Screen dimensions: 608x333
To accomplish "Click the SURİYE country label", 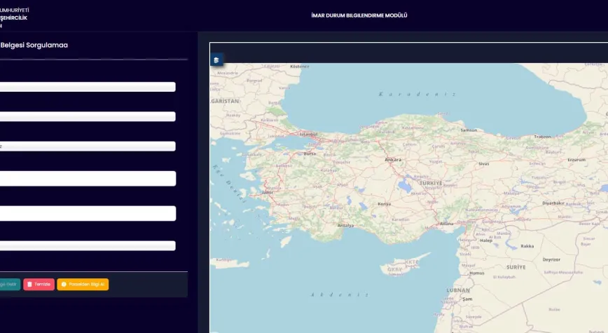I will [516, 267].
